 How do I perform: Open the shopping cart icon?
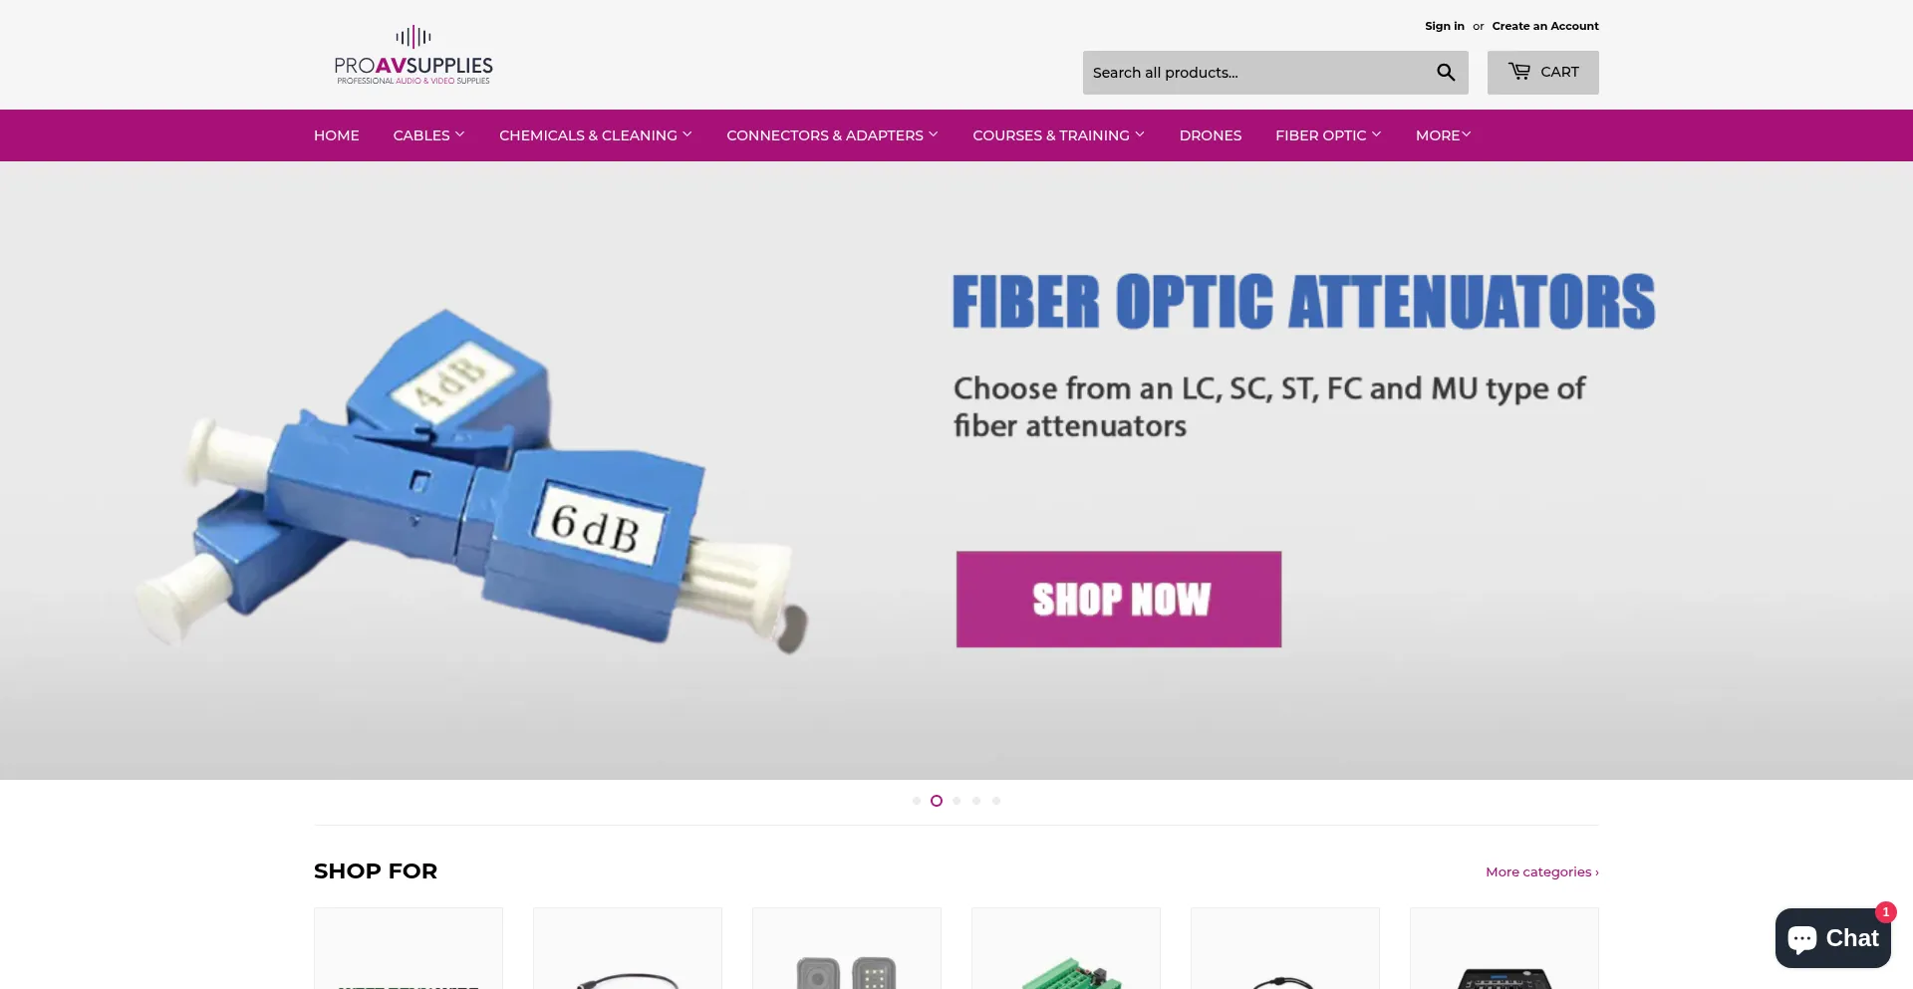(x=1518, y=72)
